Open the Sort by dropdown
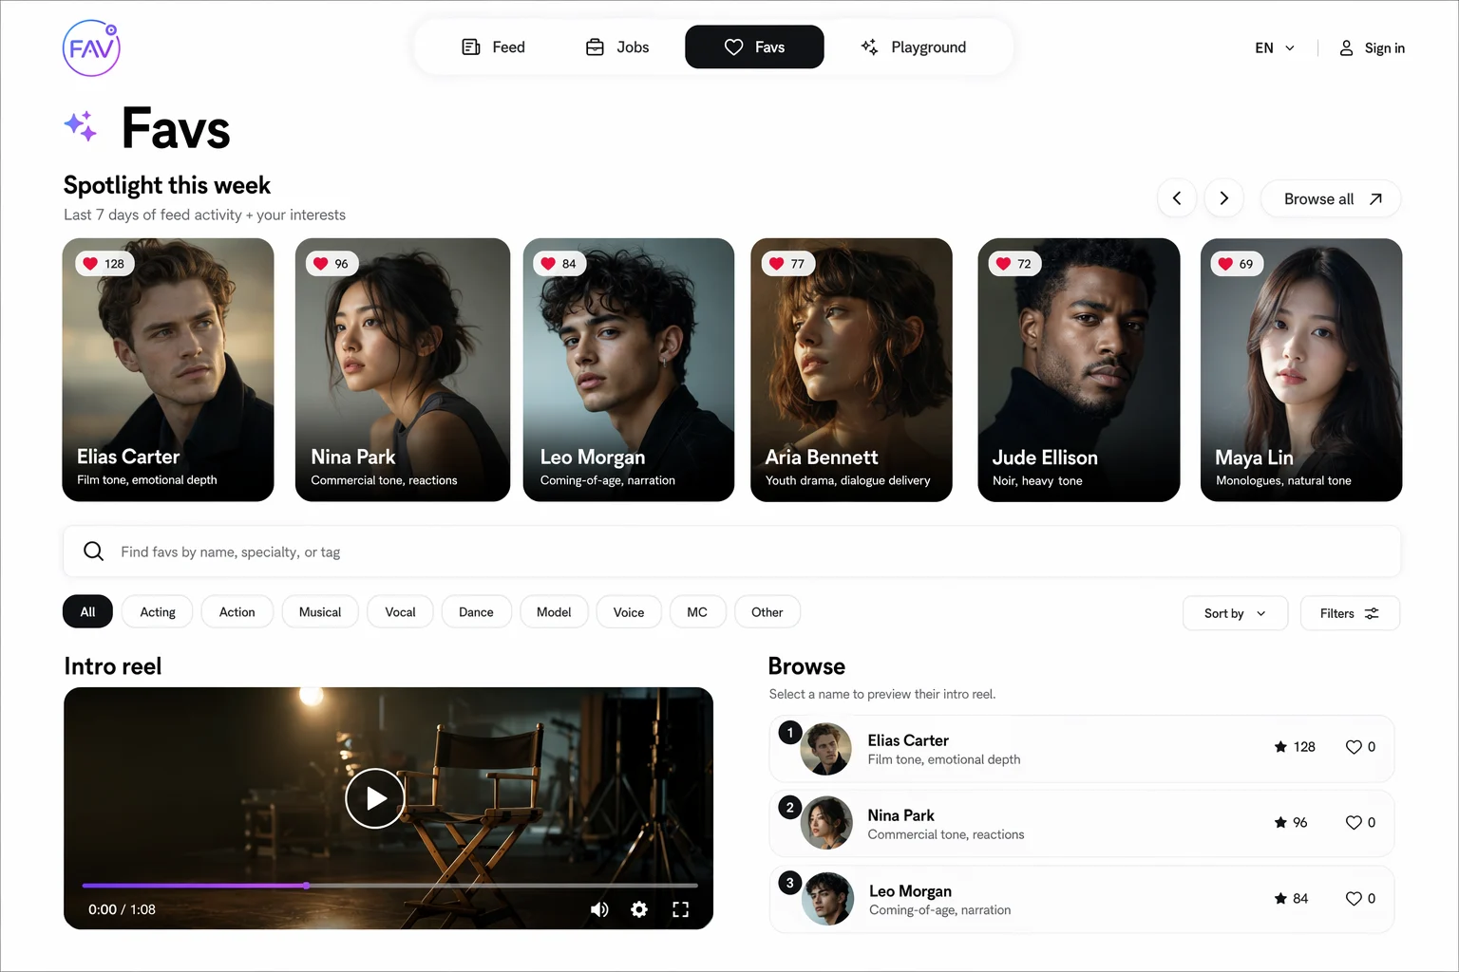Image resolution: width=1459 pixels, height=972 pixels. [x=1235, y=613]
